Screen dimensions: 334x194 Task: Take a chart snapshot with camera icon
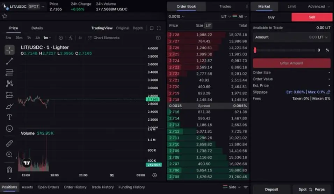(158, 38)
